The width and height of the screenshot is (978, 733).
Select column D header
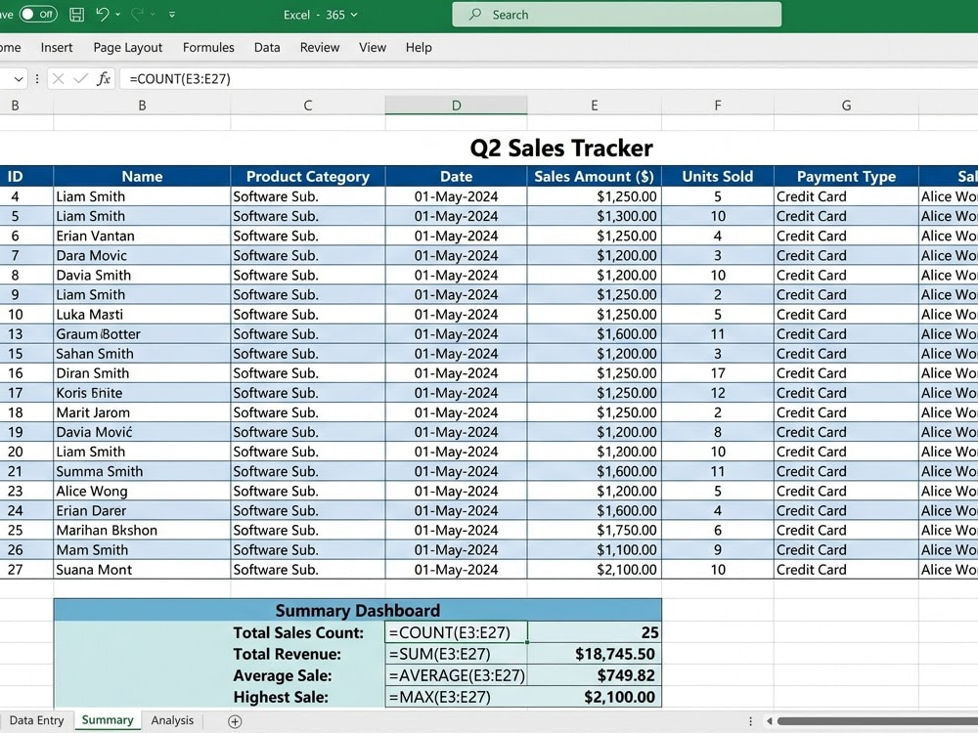[456, 106]
